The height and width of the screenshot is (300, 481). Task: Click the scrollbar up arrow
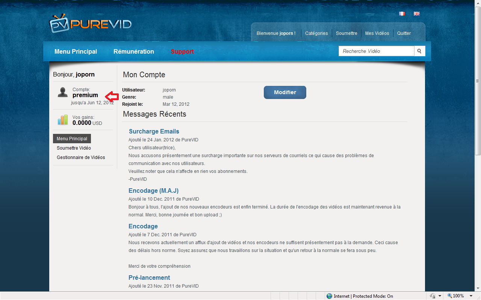[478, 3]
